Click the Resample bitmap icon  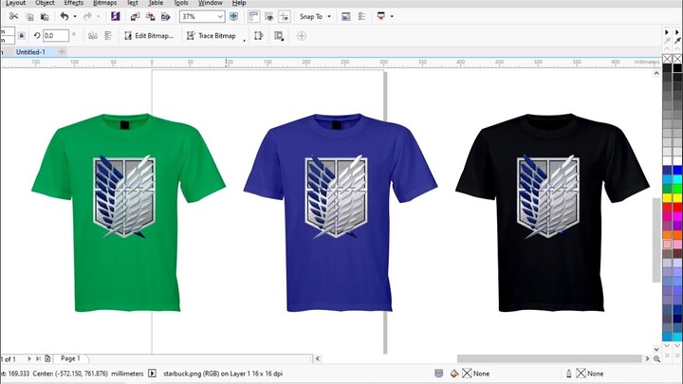(259, 36)
